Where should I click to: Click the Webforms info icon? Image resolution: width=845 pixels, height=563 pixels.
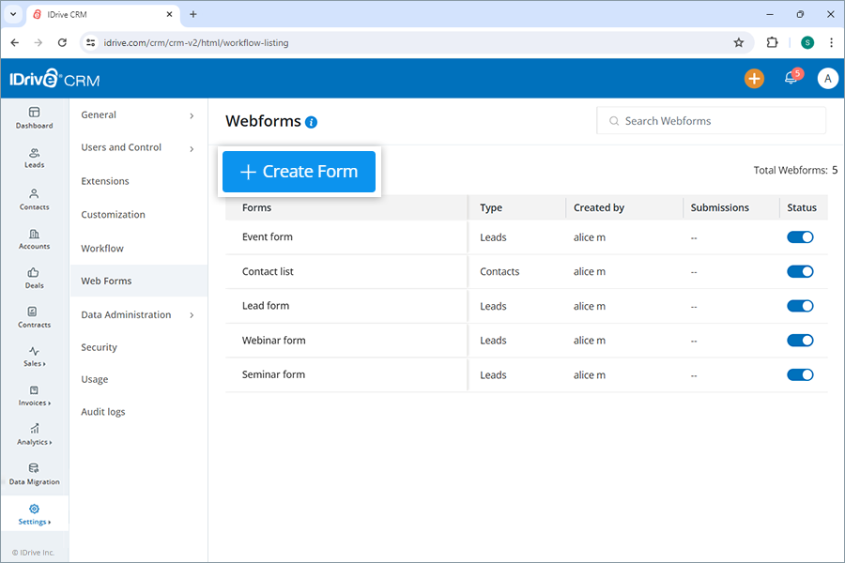[x=311, y=122]
